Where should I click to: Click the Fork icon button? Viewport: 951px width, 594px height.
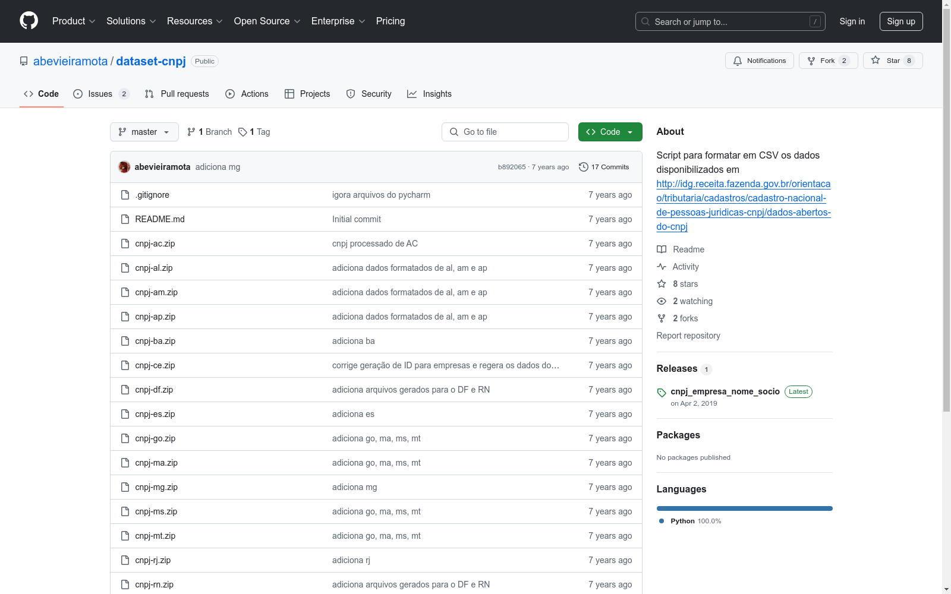tap(811, 61)
